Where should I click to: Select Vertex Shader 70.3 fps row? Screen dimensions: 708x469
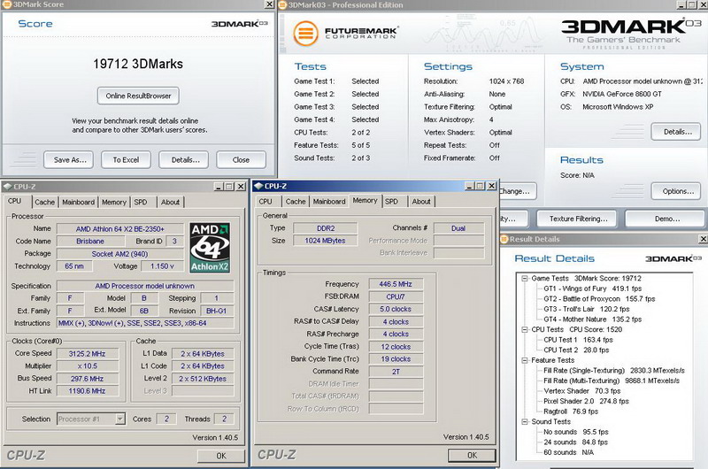coord(582,391)
